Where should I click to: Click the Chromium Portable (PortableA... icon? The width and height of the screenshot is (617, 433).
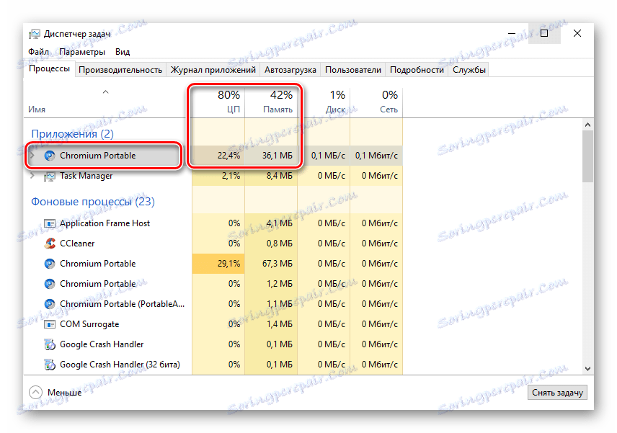pos(50,304)
